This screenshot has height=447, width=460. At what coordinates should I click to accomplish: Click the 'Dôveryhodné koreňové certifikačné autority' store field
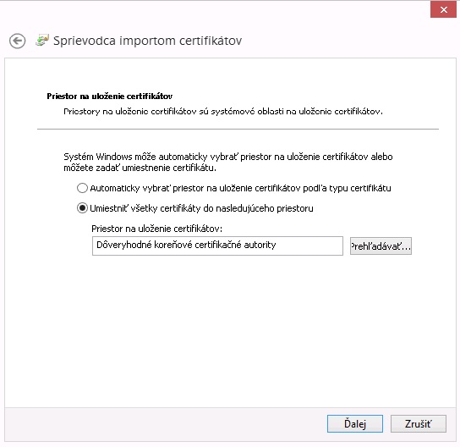point(217,246)
